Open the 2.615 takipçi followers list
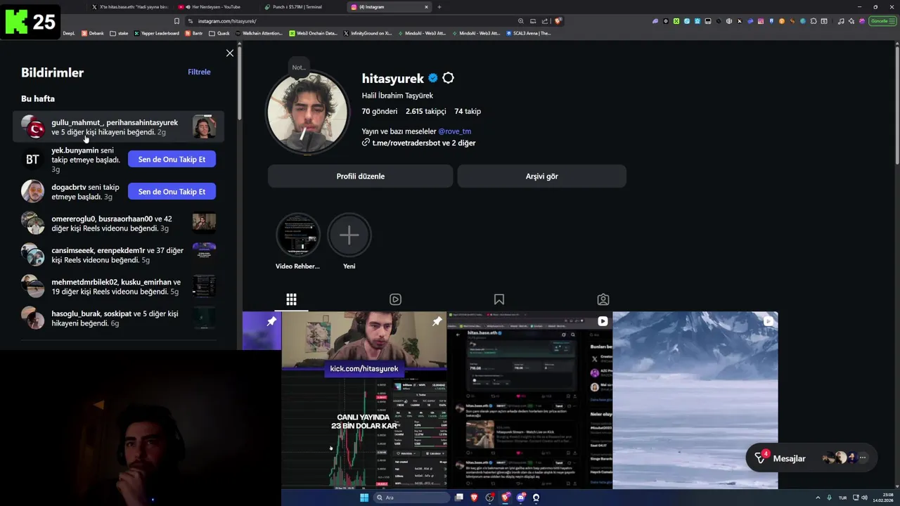The height and width of the screenshot is (506, 900). point(426,111)
